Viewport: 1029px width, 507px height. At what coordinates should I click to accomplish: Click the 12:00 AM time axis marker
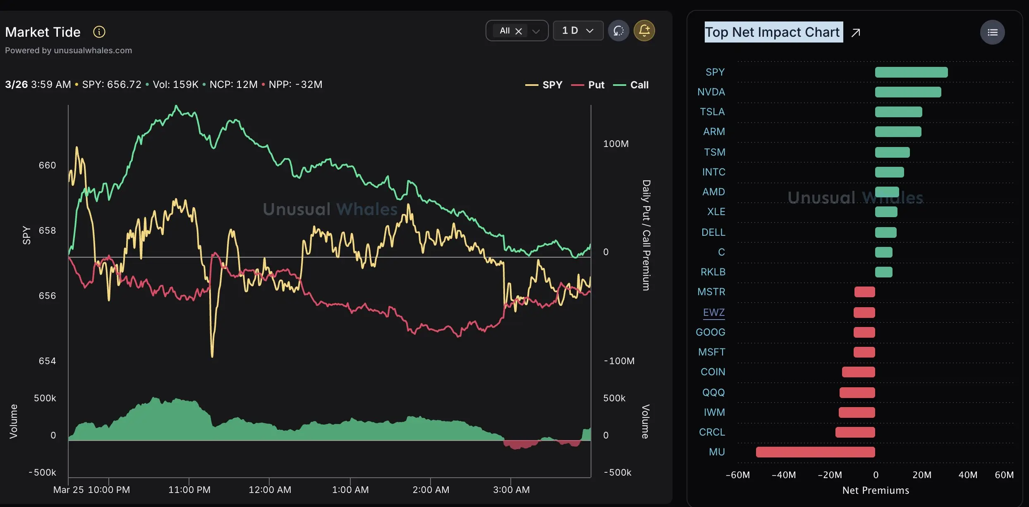(x=270, y=490)
